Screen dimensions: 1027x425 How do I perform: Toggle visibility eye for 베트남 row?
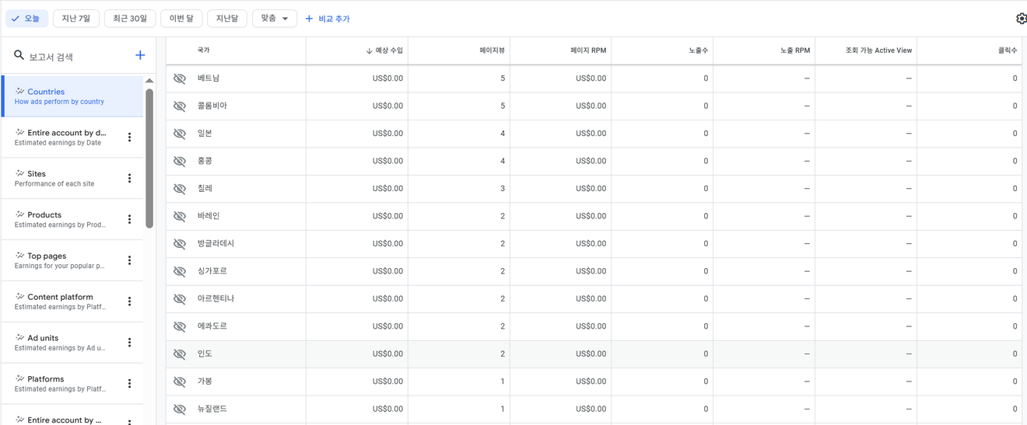coord(180,78)
